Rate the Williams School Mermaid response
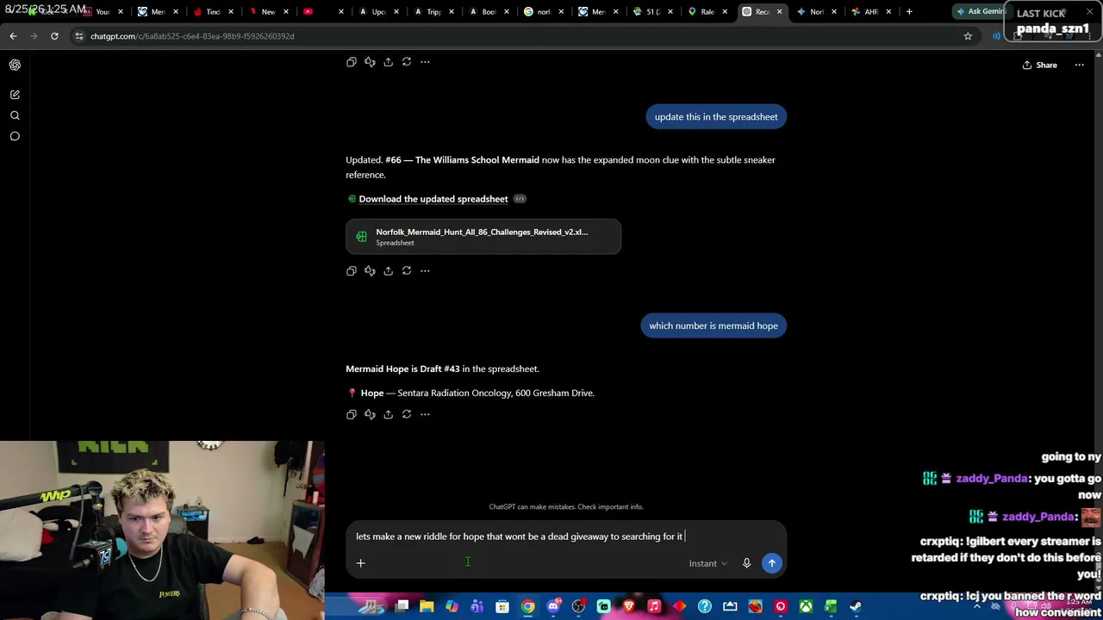This screenshot has height=620, width=1103. [370, 270]
